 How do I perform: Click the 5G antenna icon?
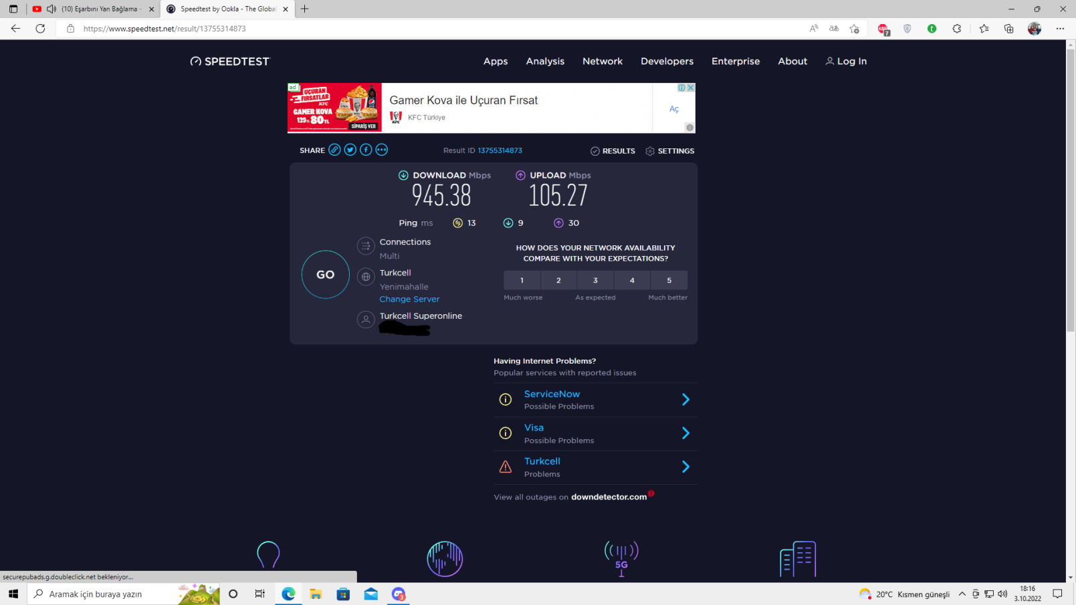pos(621,559)
